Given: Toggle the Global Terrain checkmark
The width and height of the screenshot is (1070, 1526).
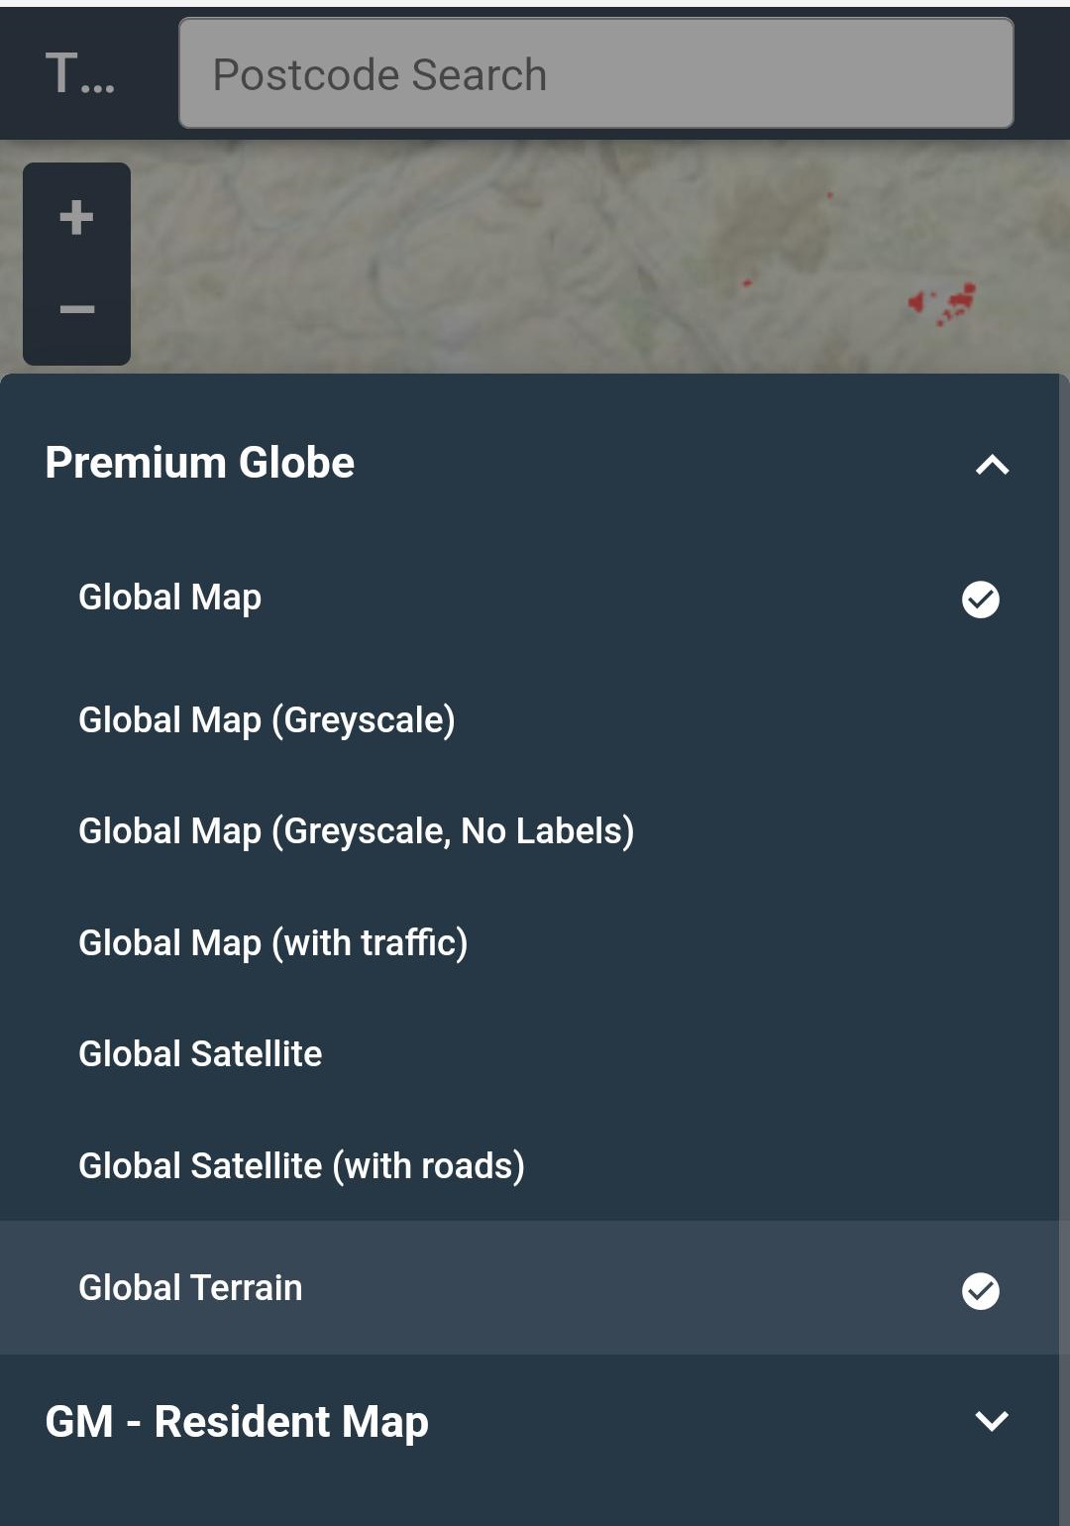Looking at the screenshot, I should click(981, 1290).
